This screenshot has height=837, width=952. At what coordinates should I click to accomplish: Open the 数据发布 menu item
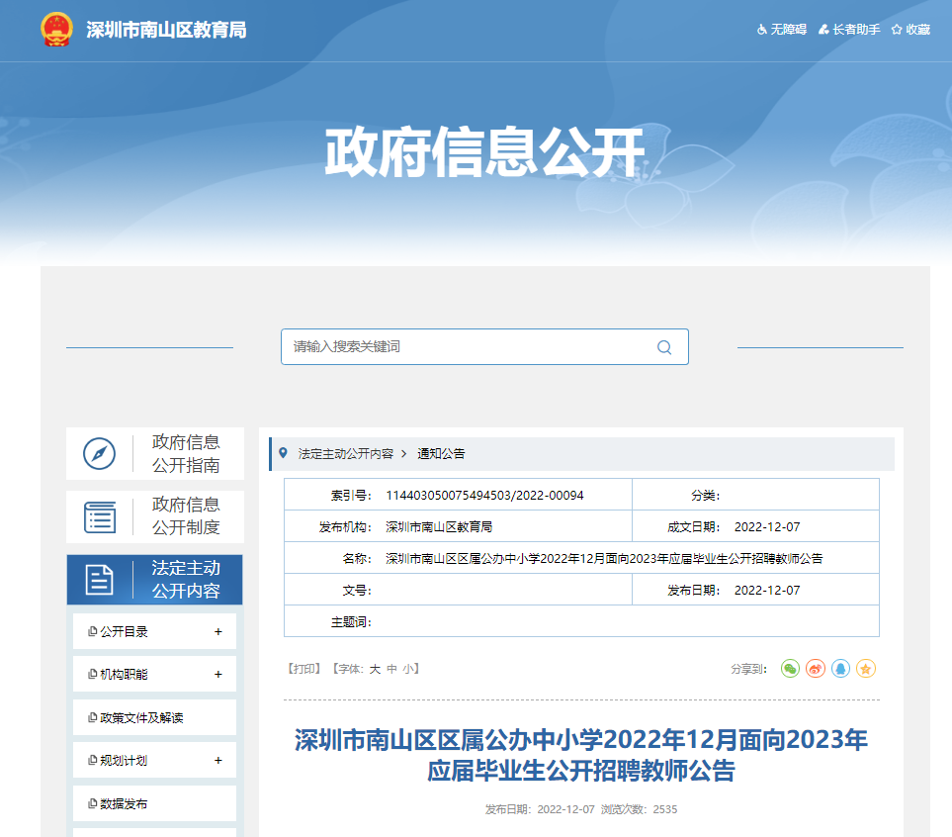click(x=124, y=804)
